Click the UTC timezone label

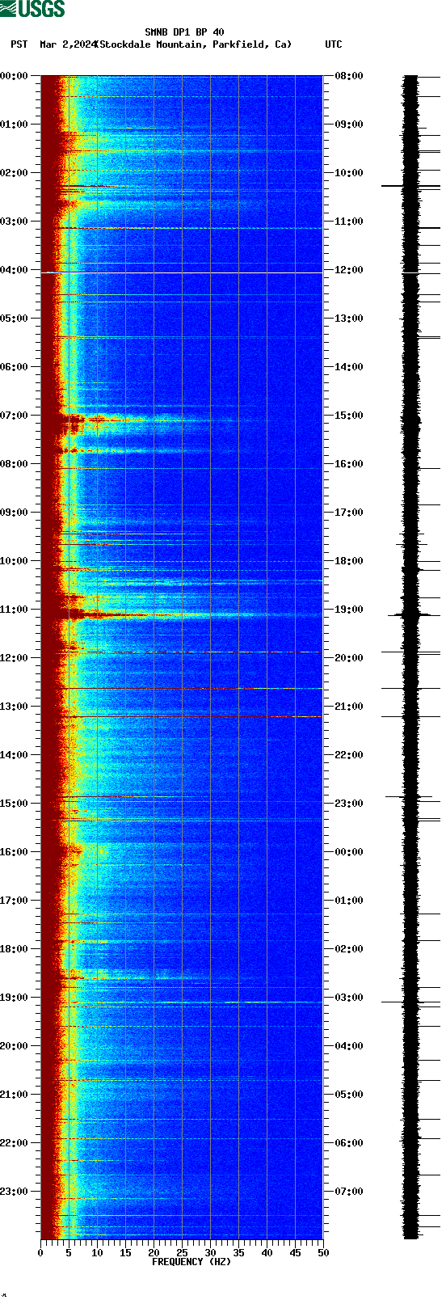[334, 44]
